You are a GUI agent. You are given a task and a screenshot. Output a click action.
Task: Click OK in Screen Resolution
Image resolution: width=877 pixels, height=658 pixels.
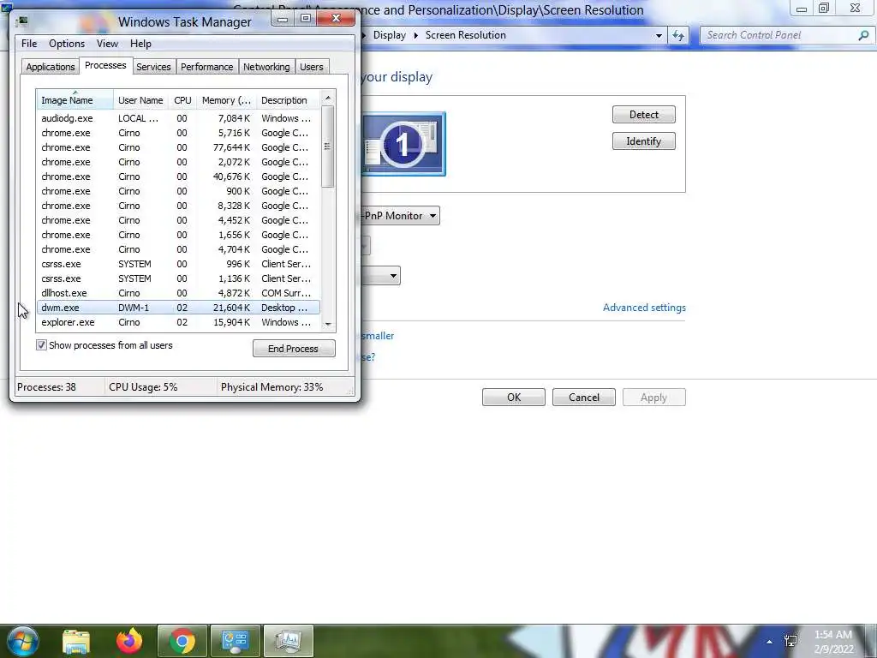pyautogui.click(x=514, y=398)
